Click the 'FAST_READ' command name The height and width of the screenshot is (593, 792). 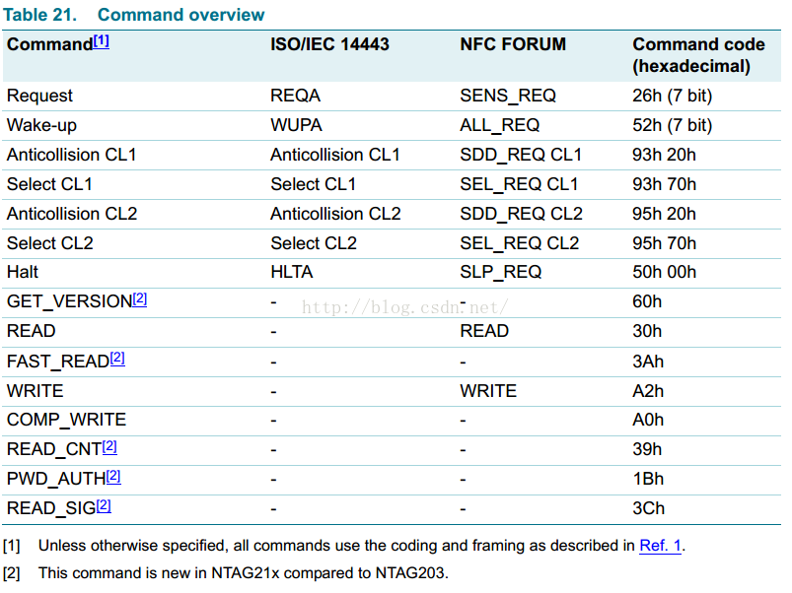[58, 362]
